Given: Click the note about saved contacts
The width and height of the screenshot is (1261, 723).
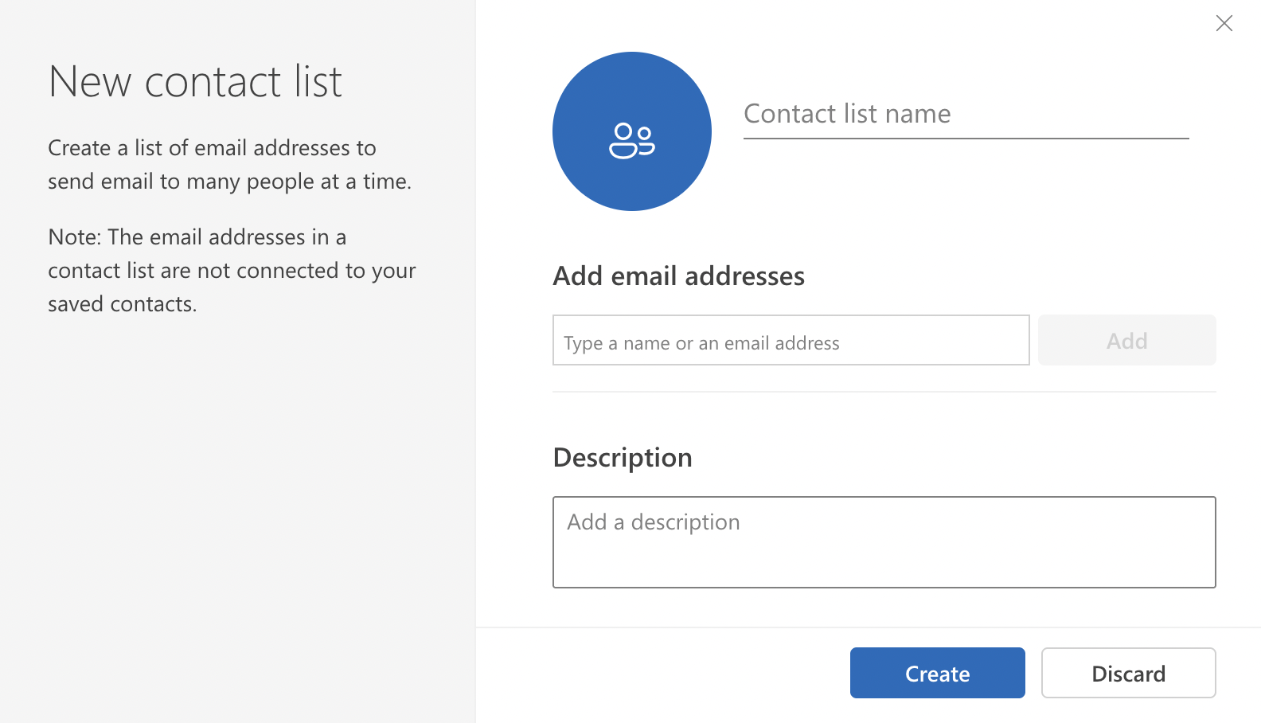Looking at the screenshot, I should click(x=231, y=271).
